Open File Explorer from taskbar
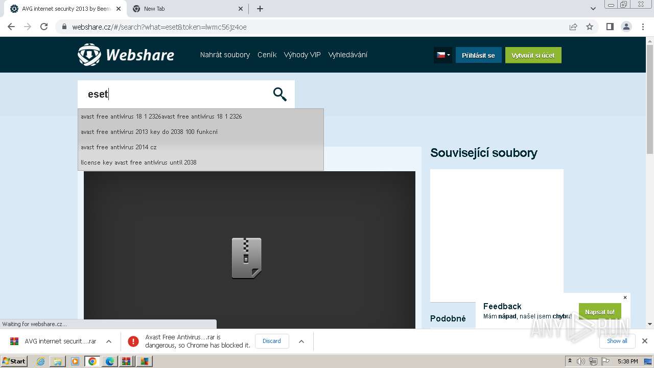Image resolution: width=654 pixels, height=368 pixels. pos(58,361)
